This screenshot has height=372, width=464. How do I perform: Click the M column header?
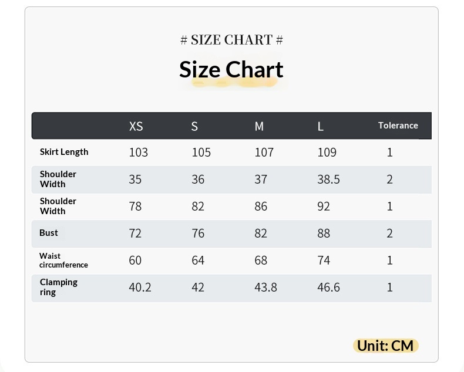[259, 126]
